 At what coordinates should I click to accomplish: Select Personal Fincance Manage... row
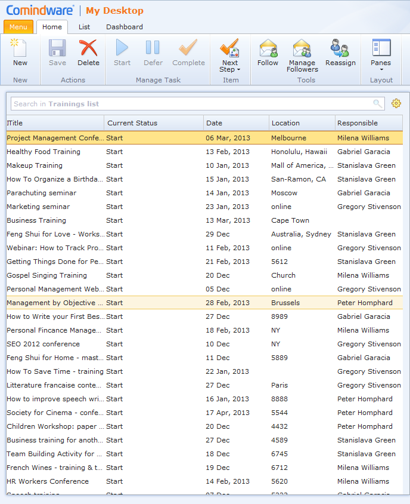tap(204, 330)
